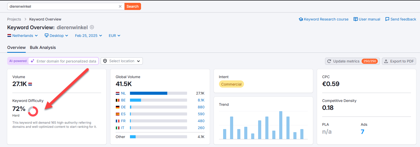Click the refresh icon on Update metrics
Image resolution: width=420 pixels, height=147 pixels.
click(329, 61)
